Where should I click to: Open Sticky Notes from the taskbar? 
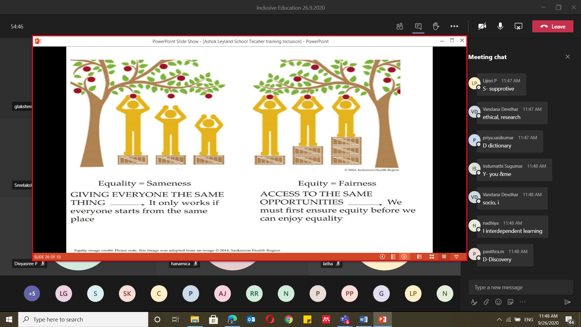point(307,319)
